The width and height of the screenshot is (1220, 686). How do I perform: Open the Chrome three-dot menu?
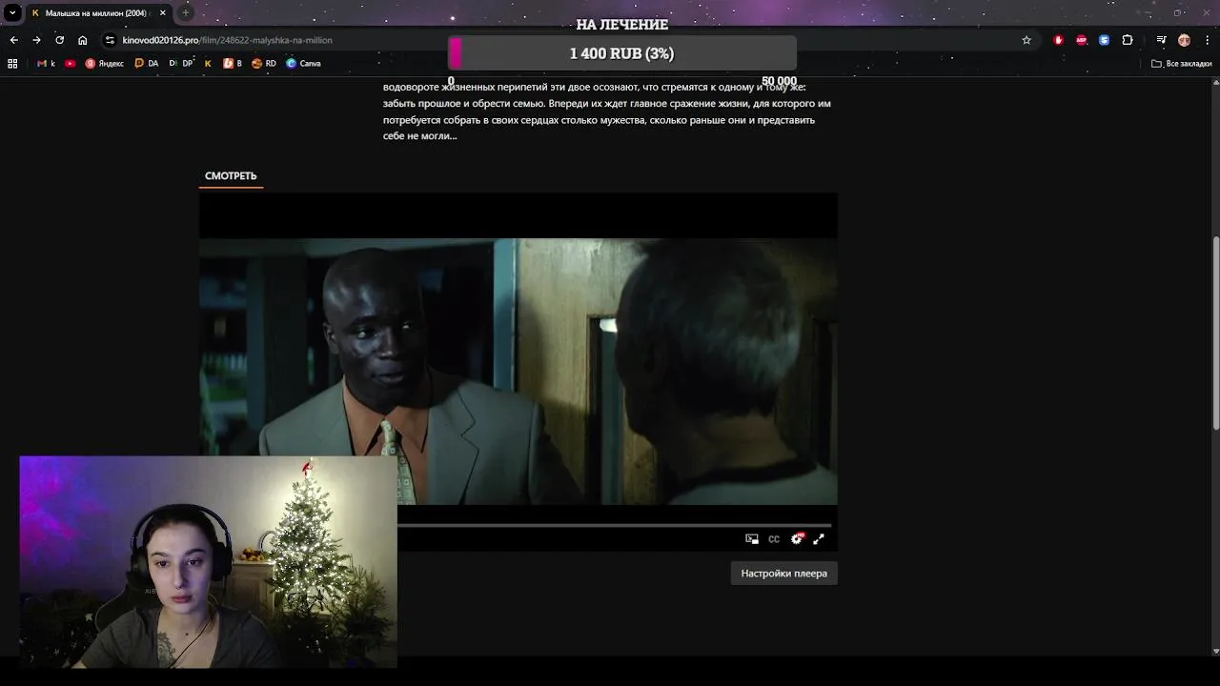click(1206, 40)
